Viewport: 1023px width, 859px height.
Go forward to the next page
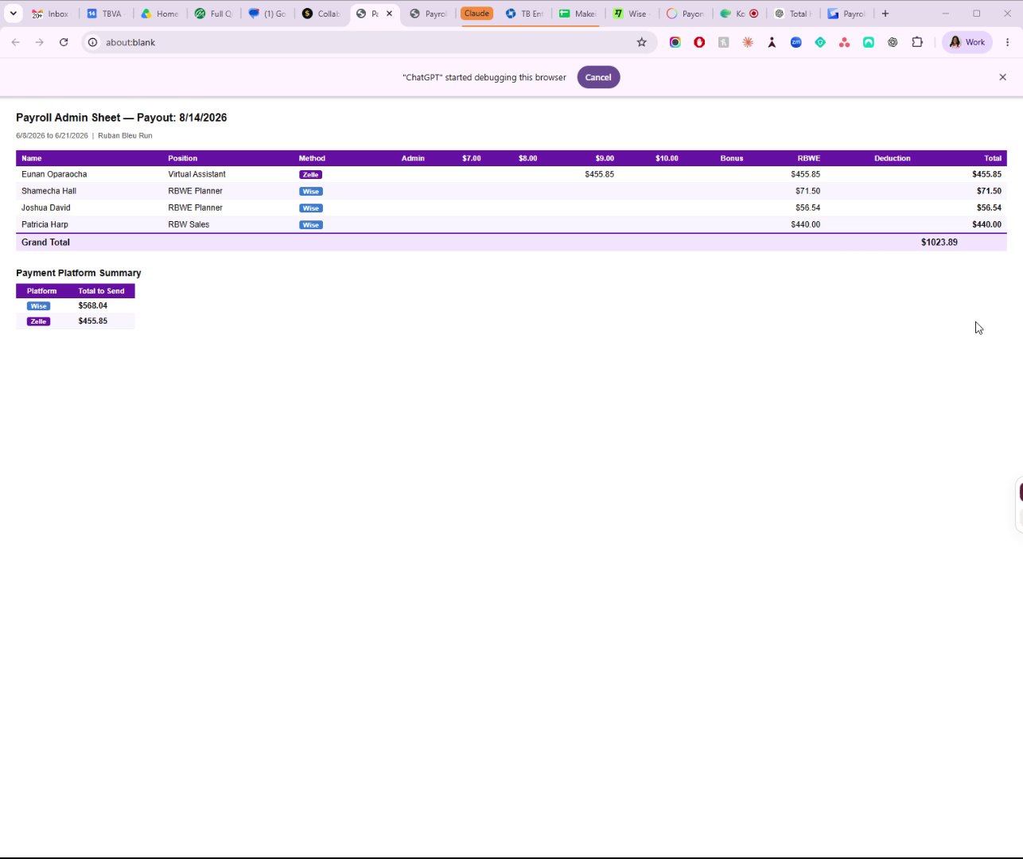click(x=40, y=42)
